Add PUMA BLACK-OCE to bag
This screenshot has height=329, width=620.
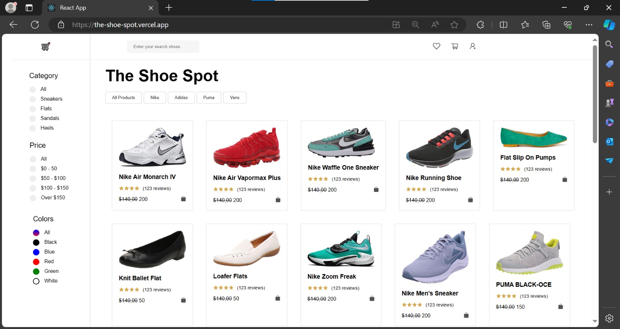560,307
